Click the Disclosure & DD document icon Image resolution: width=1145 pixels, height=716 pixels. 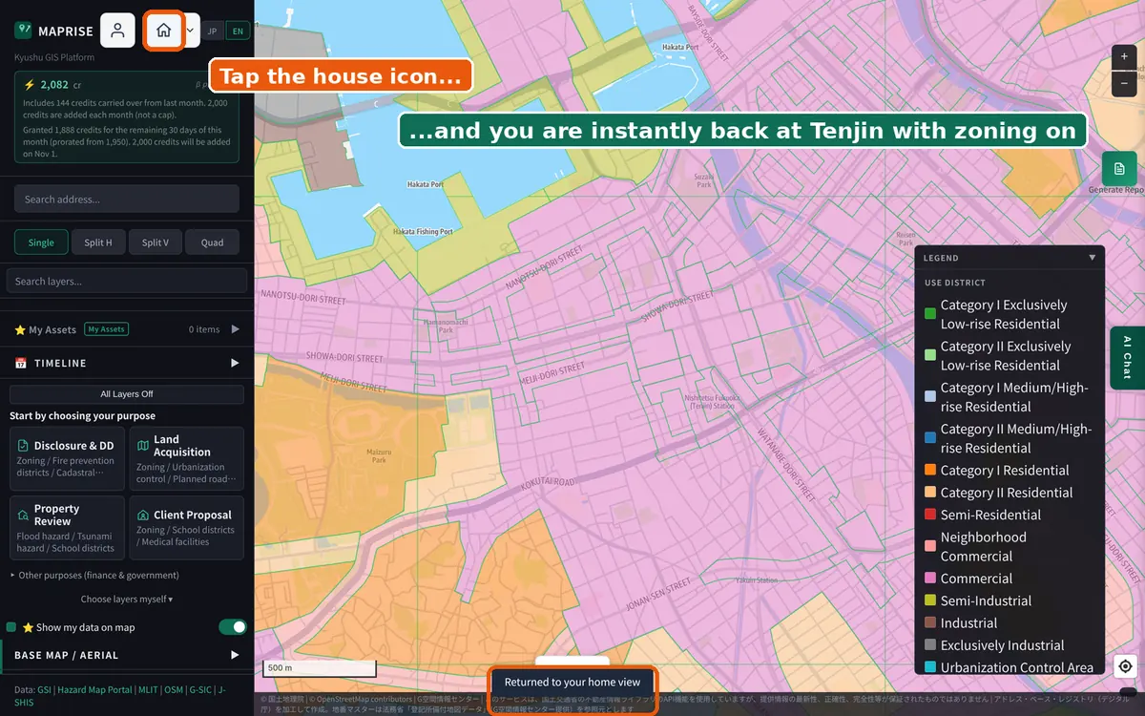click(23, 446)
